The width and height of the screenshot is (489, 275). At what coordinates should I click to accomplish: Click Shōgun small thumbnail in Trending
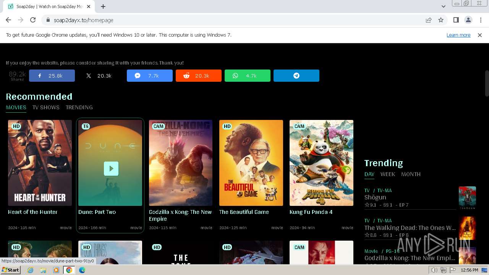(467, 198)
